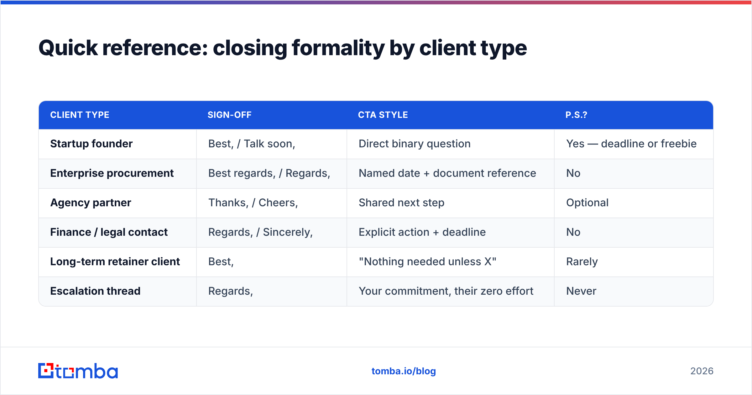Click the 2026 year label
Image resolution: width=752 pixels, height=395 pixels.
(x=702, y=371)
